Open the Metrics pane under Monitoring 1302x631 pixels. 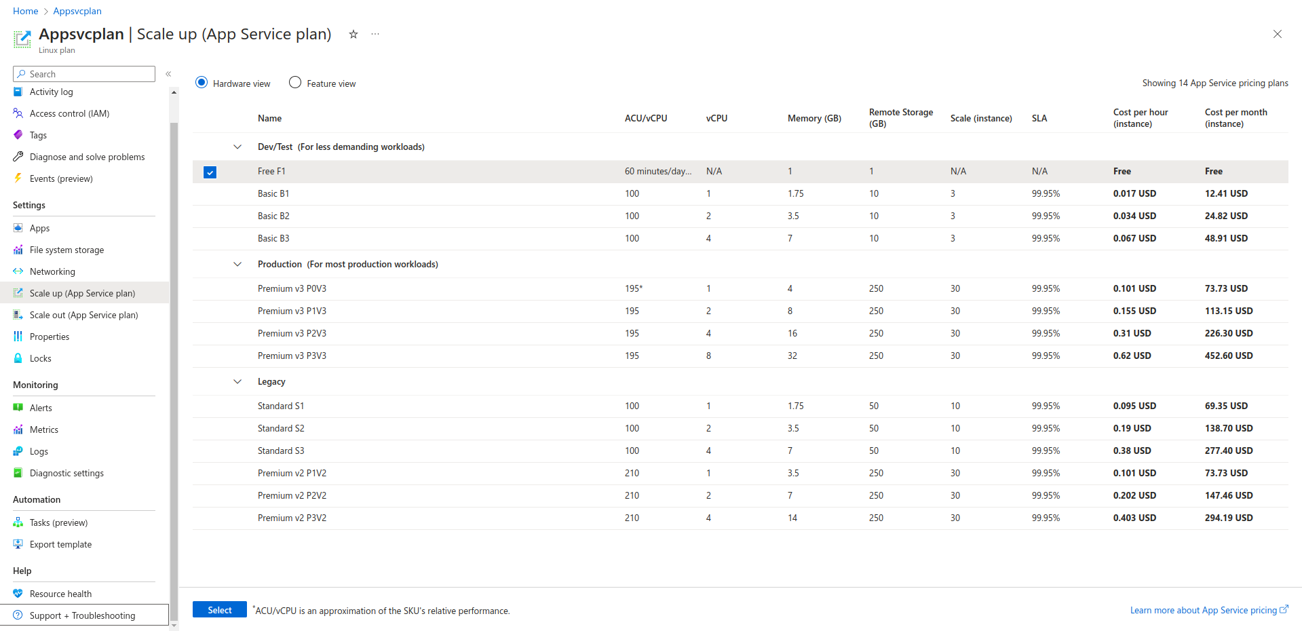pyautogui.click(x=45, y=429)
